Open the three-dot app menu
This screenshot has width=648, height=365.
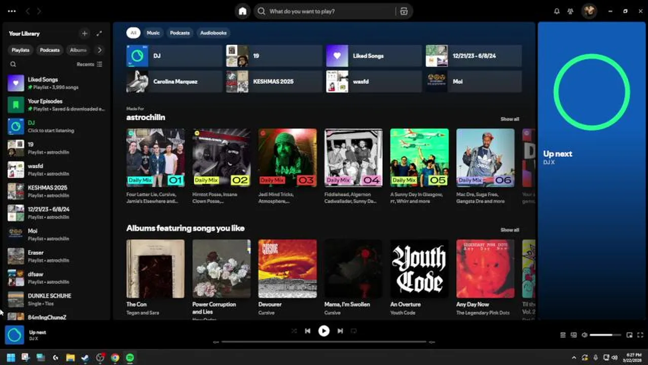12,11
